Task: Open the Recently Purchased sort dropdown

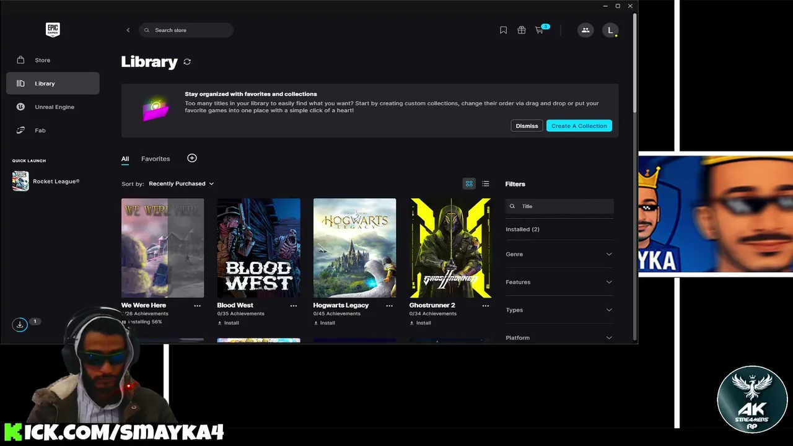Action: coord(182,184)
